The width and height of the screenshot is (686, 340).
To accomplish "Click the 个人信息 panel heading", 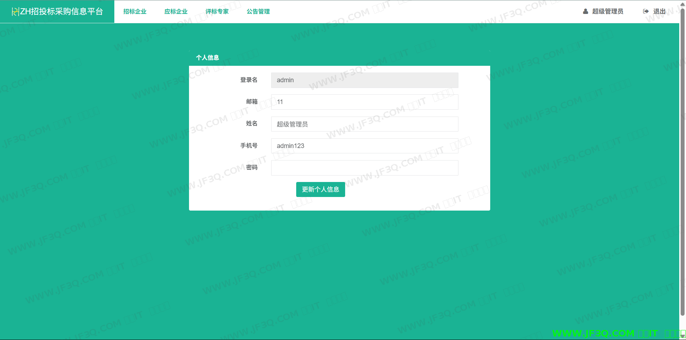I will 207,58.
